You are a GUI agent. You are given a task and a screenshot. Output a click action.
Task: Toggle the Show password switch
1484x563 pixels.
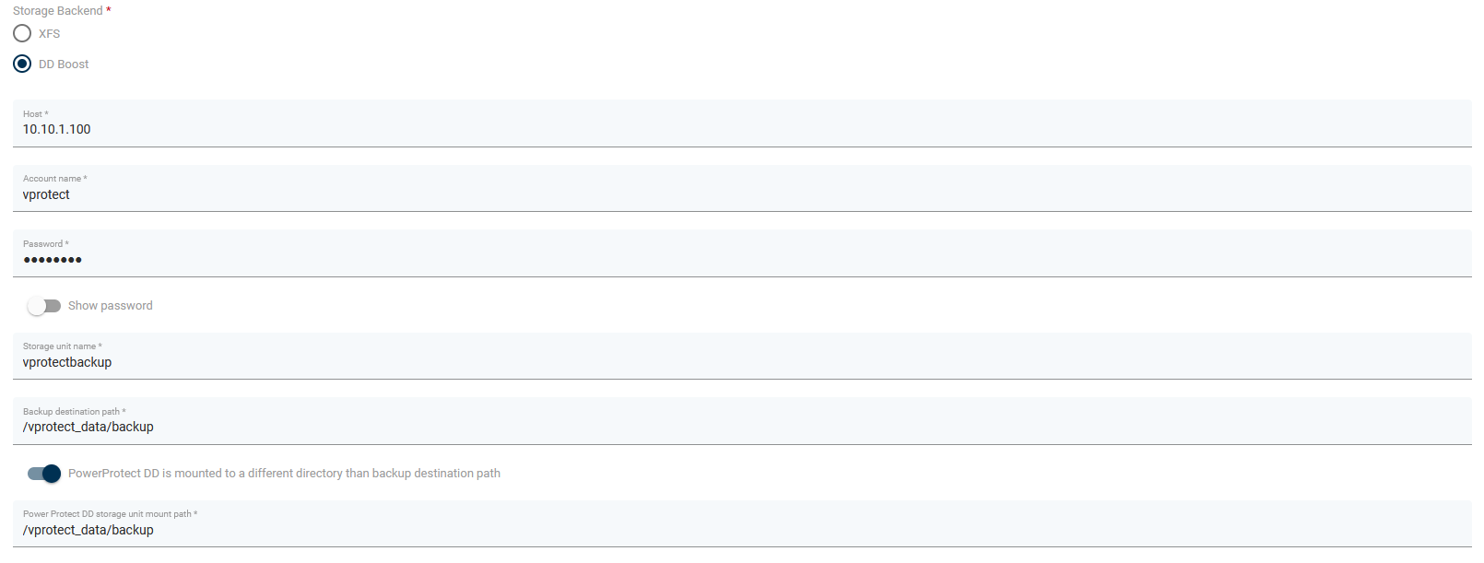coord(43,306)
